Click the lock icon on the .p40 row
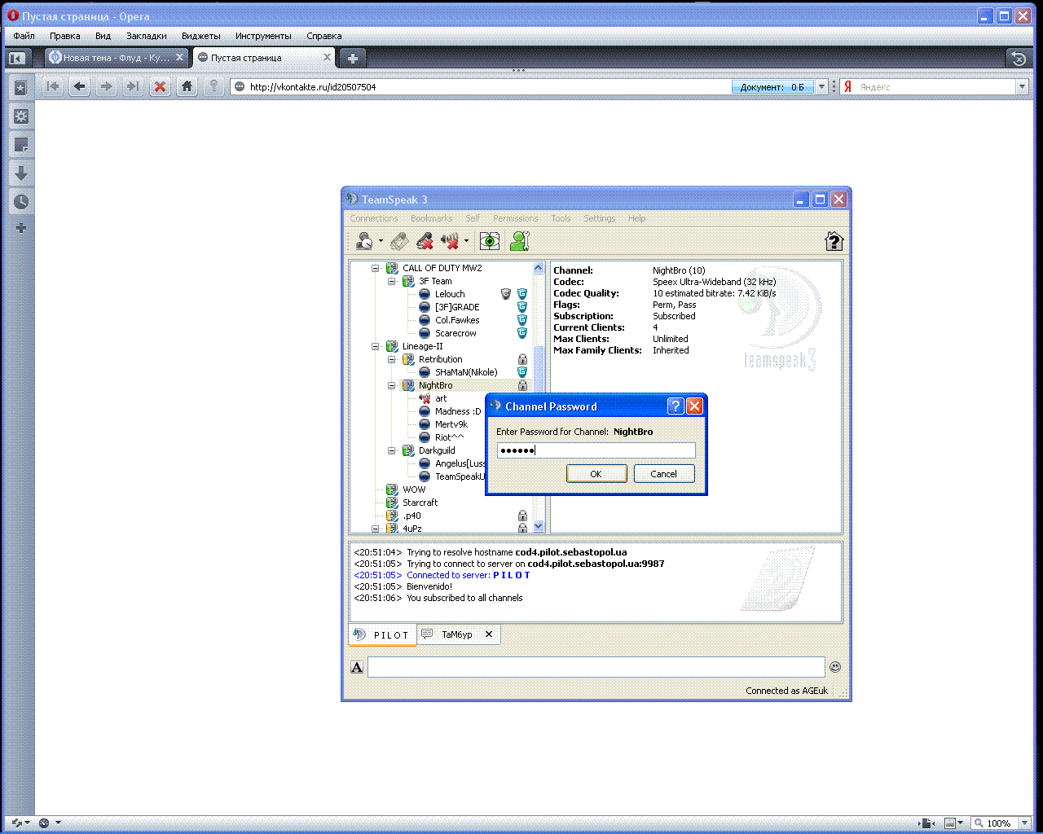1043x834 pixels. click(x=522, y=516)
